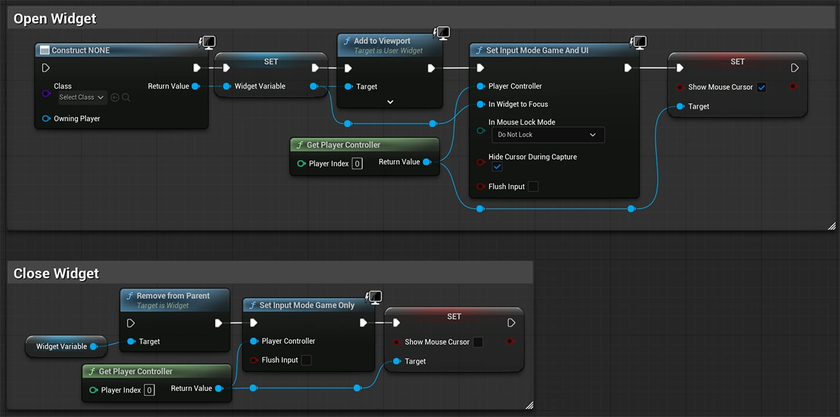Select the Set Input Mode Game And UI node title
The width and height of the screenshot is (840, 417).
pos(537,51)
